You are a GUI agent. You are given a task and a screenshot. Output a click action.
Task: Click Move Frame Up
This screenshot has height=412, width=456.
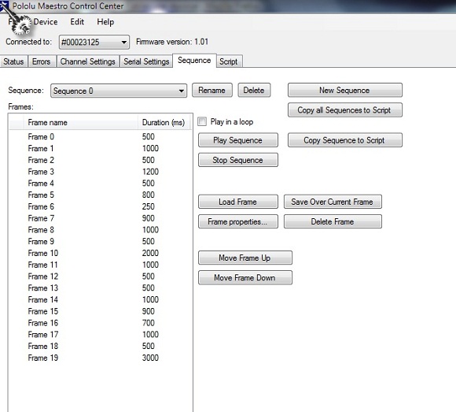pos(245,258)
